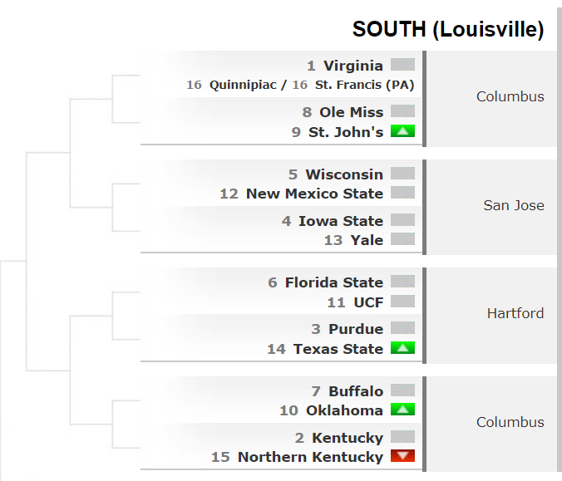Click green up arrow beside Oklahoma

(x=402, y=410)
